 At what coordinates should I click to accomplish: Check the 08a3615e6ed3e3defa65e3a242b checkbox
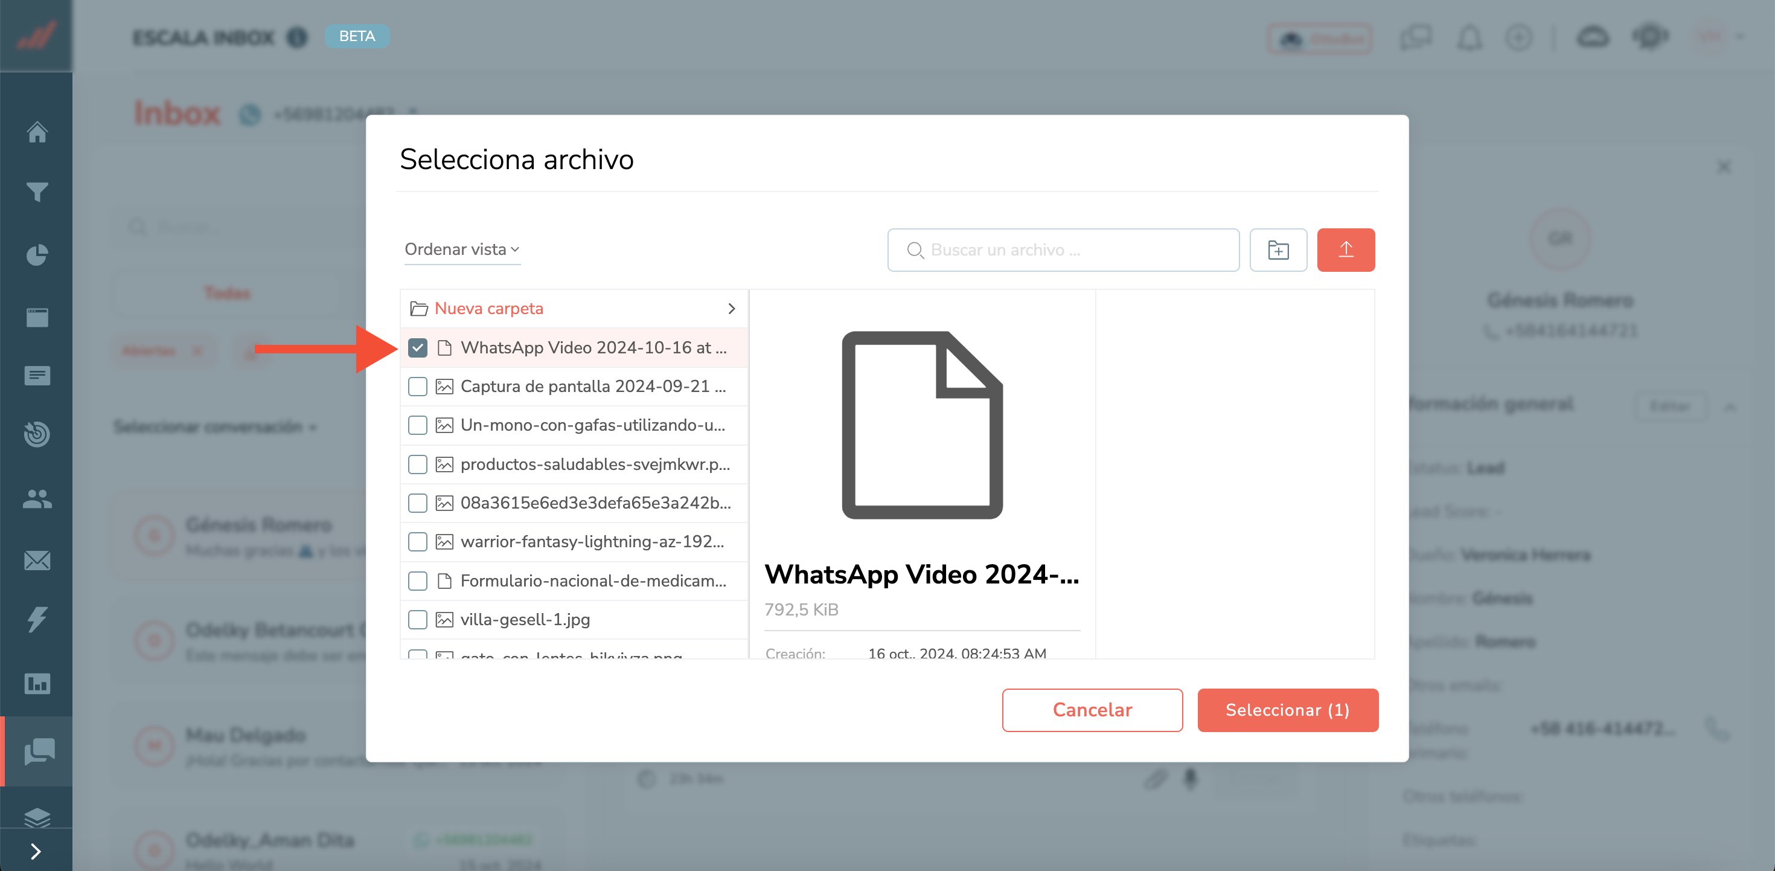(418, 503)
